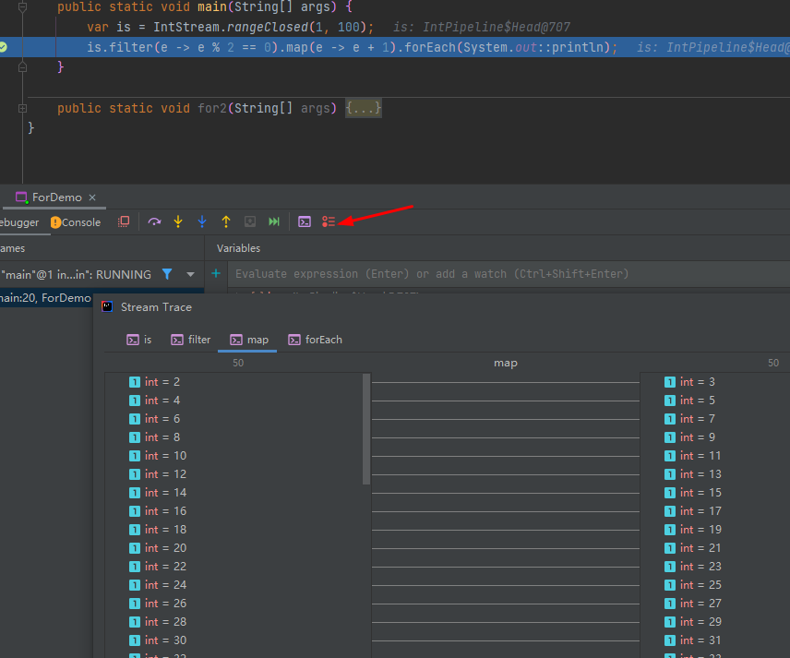Click the right 'int = 31' result
The image size is (790, 658).
693,640
